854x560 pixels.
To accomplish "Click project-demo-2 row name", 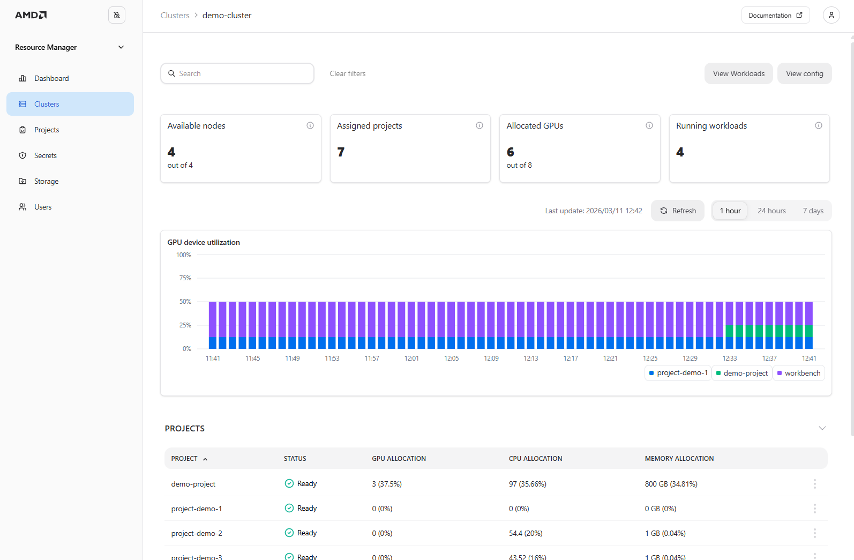I will click(196, 533).
